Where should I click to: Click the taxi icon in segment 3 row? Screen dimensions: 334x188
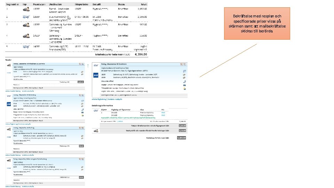tap(26, 25)
